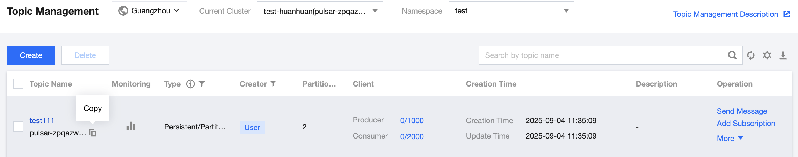Refresh the topic list
The height and width of the screenshot is (157, 798).
[751, 55]
